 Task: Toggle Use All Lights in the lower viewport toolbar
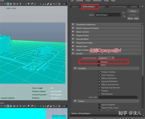(x=20, y=106)
